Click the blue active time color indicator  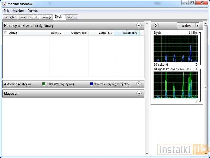pos(92,84)
